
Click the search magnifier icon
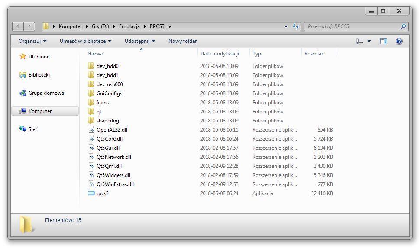click(403, 26)
